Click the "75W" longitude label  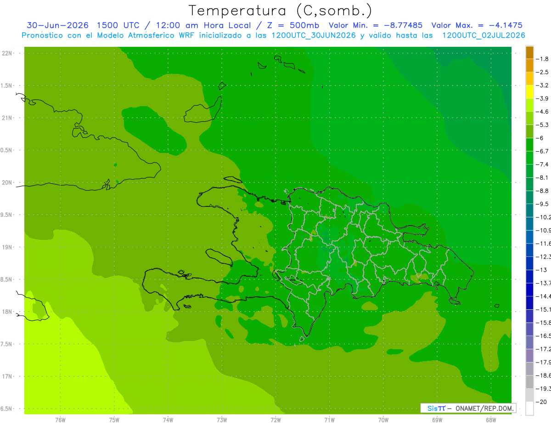(114, 420)
